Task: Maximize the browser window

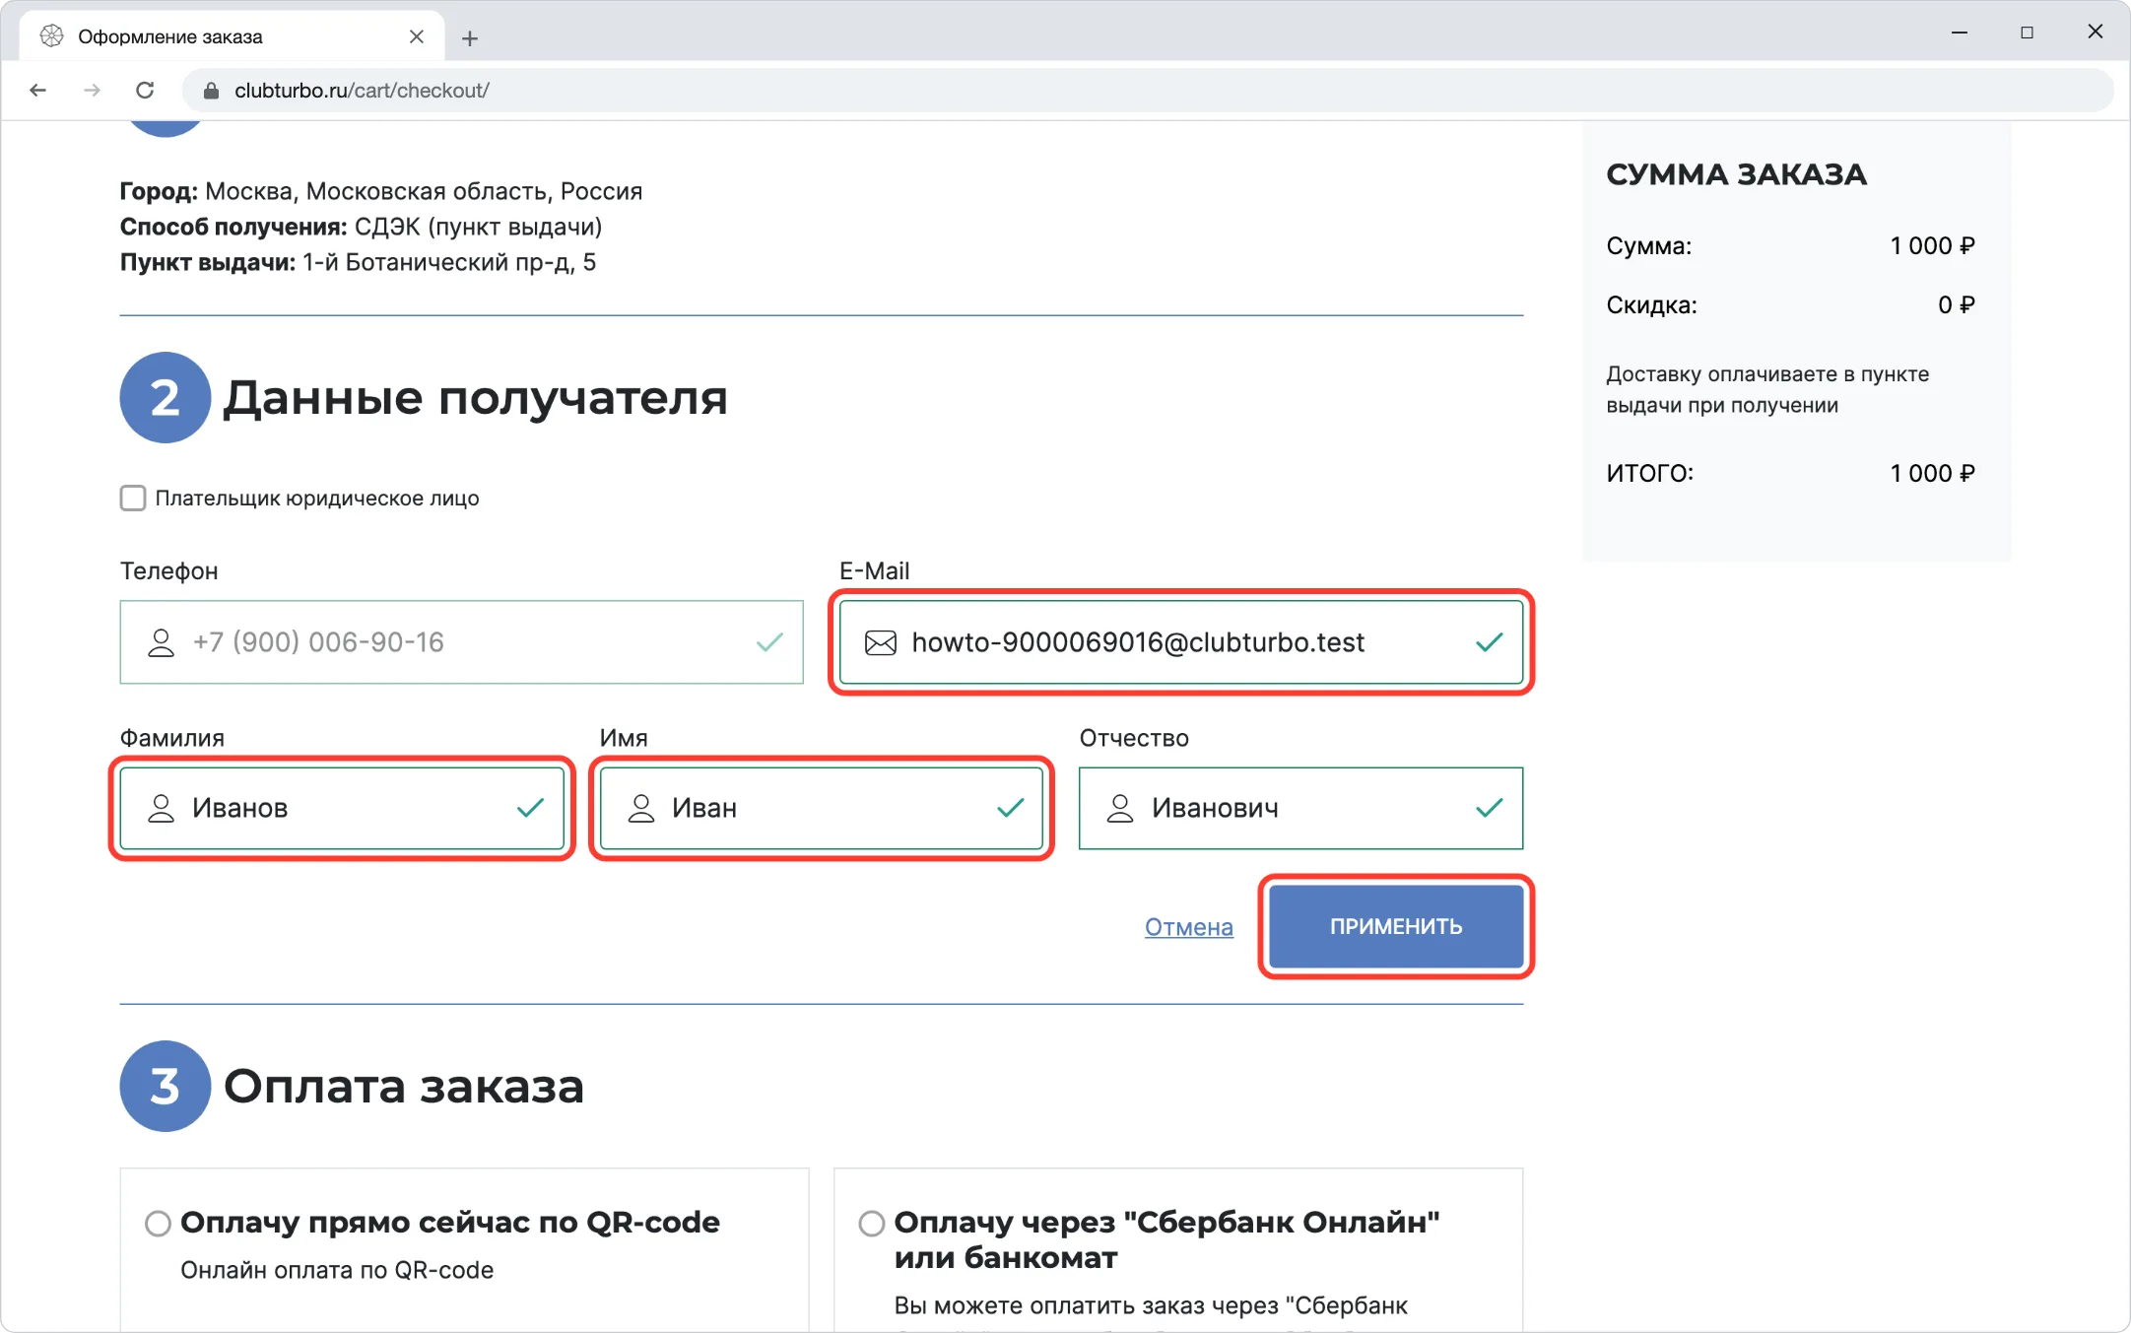Action: [2027, 33]
